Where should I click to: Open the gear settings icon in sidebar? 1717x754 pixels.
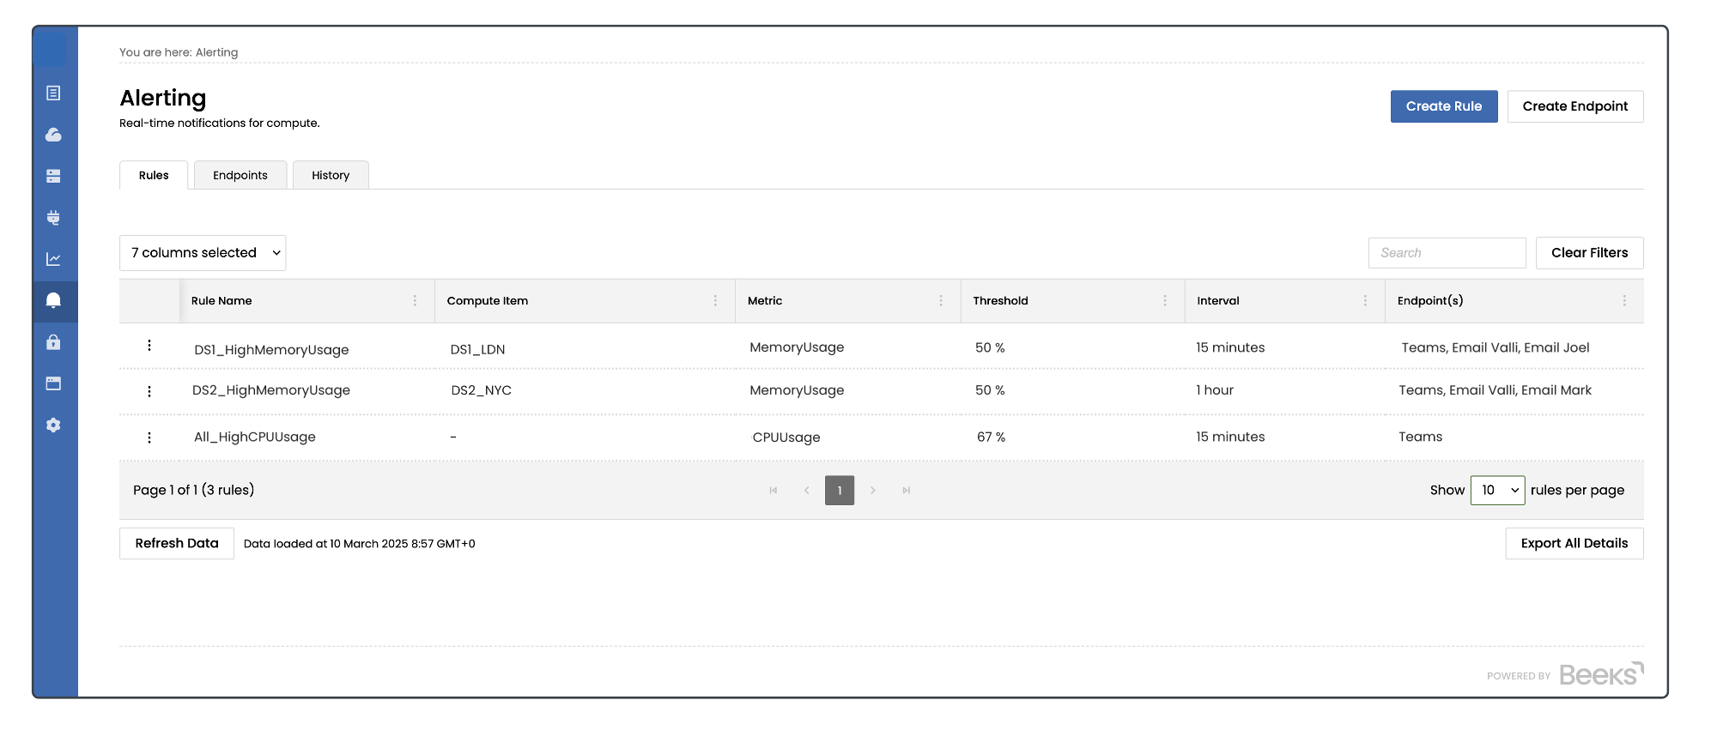(x=53, y=425)
